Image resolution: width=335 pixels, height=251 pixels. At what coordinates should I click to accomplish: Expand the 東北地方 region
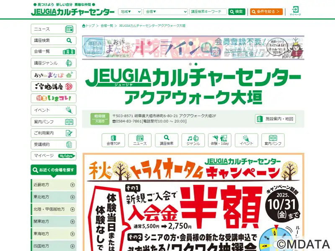[54, 197]
